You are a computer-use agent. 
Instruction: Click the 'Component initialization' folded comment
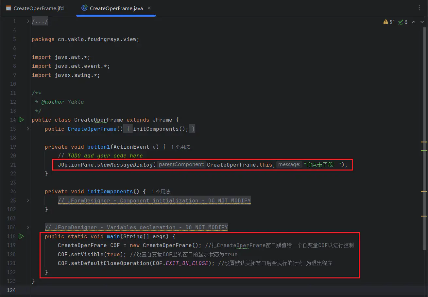pyautogui.click(x=154, y=200)
